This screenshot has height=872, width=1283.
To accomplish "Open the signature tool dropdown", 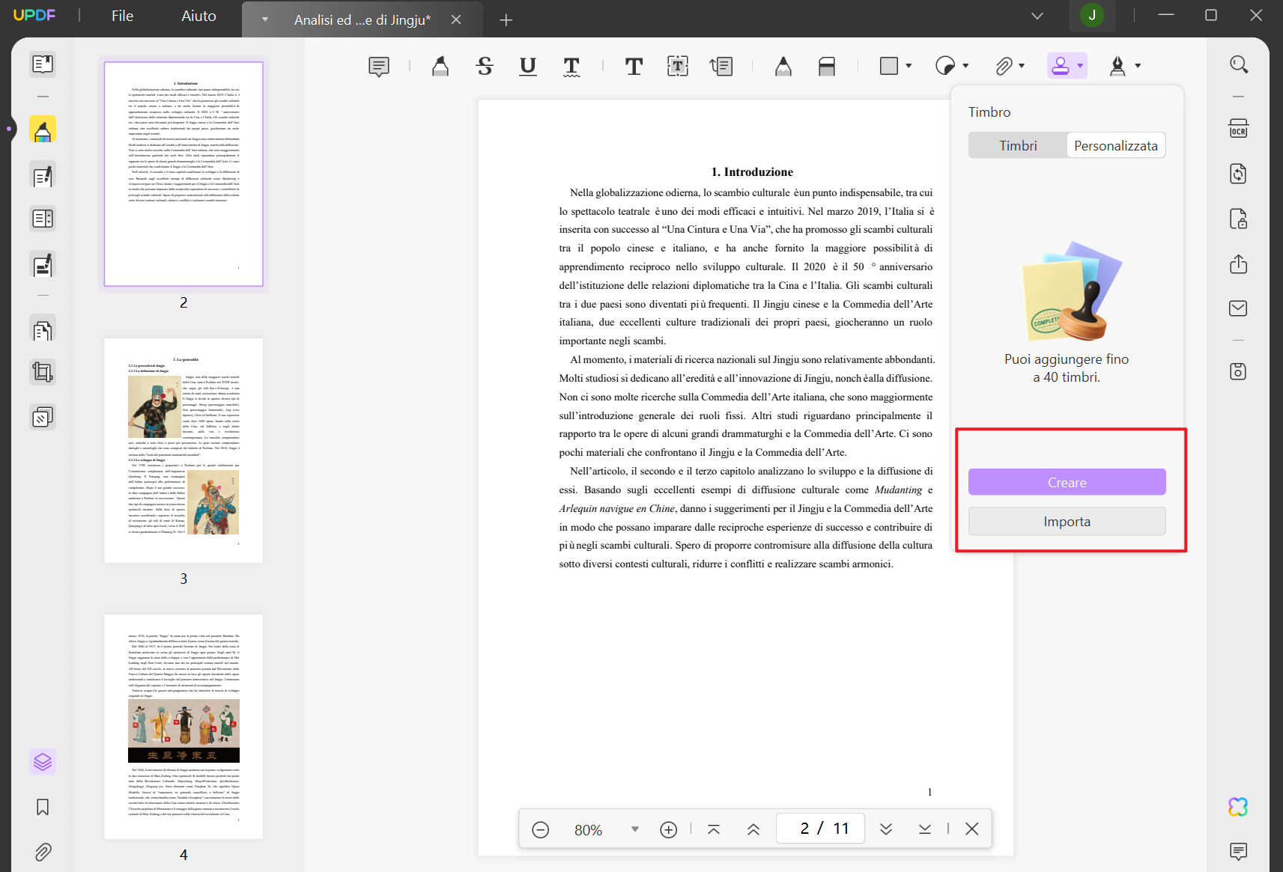I will 1138,66.
